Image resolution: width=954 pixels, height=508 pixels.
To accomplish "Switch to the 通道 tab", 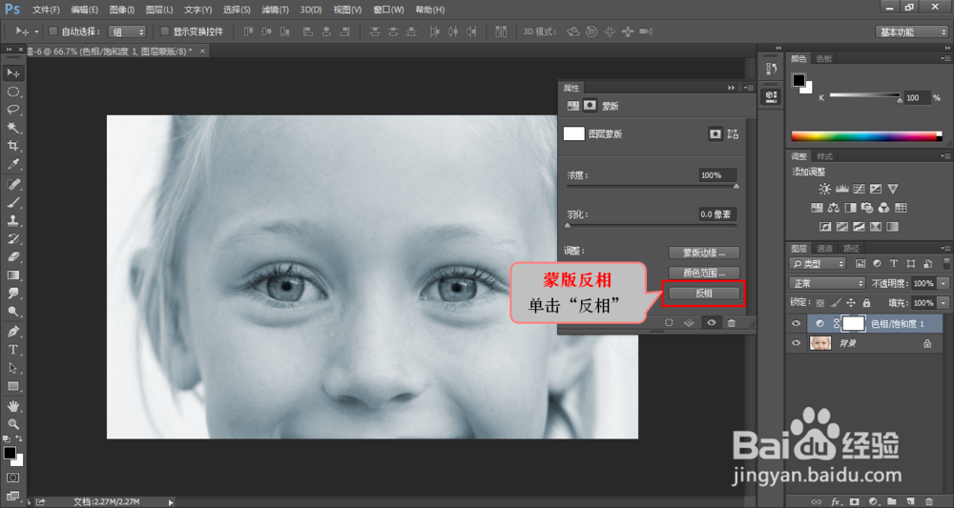I will point(824,249).
